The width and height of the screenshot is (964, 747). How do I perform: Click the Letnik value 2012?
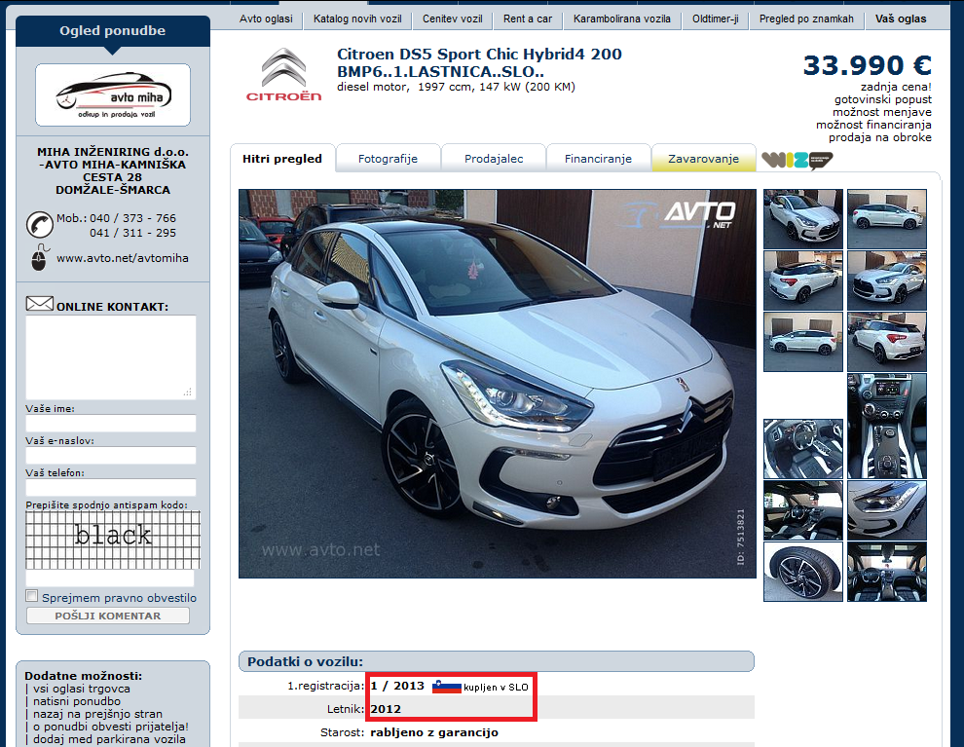pyautogui.click(x=386, y=709)
